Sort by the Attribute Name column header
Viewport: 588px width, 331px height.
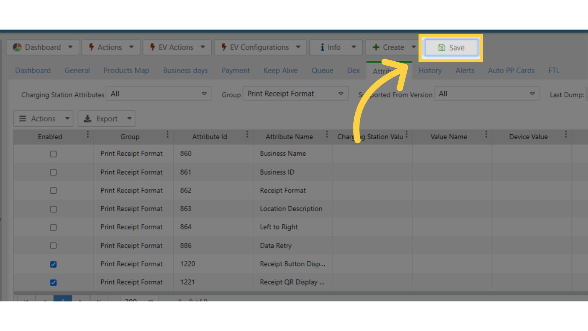pos(289,137)
